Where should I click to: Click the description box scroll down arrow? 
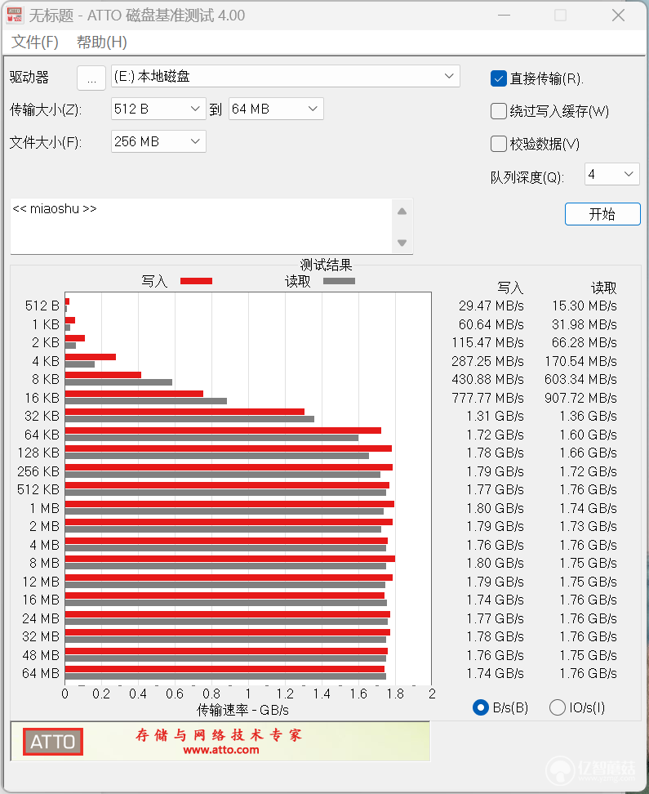(402, 243)
